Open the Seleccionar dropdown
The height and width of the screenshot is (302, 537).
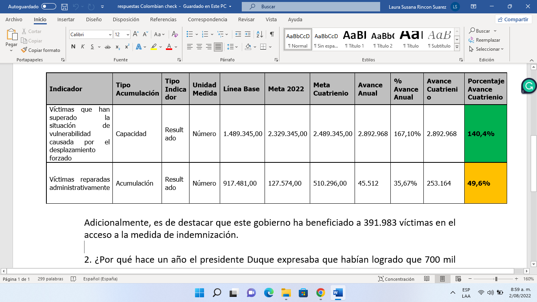point(486,49)
